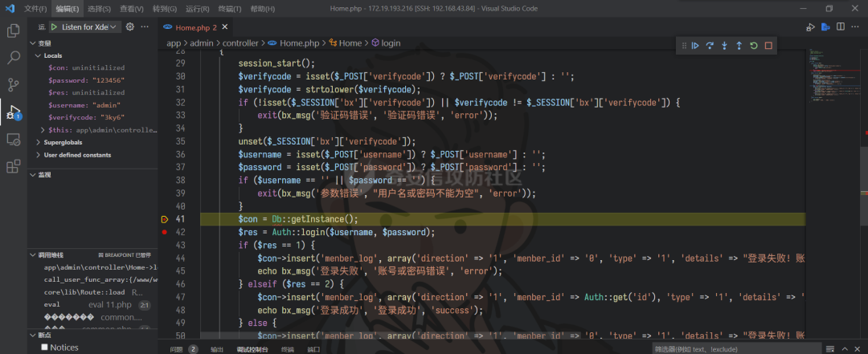Select core\lib\Route::load stack frame

(94, 292)
